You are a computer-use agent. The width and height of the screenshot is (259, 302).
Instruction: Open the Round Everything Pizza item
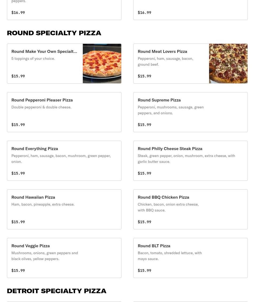64,161
